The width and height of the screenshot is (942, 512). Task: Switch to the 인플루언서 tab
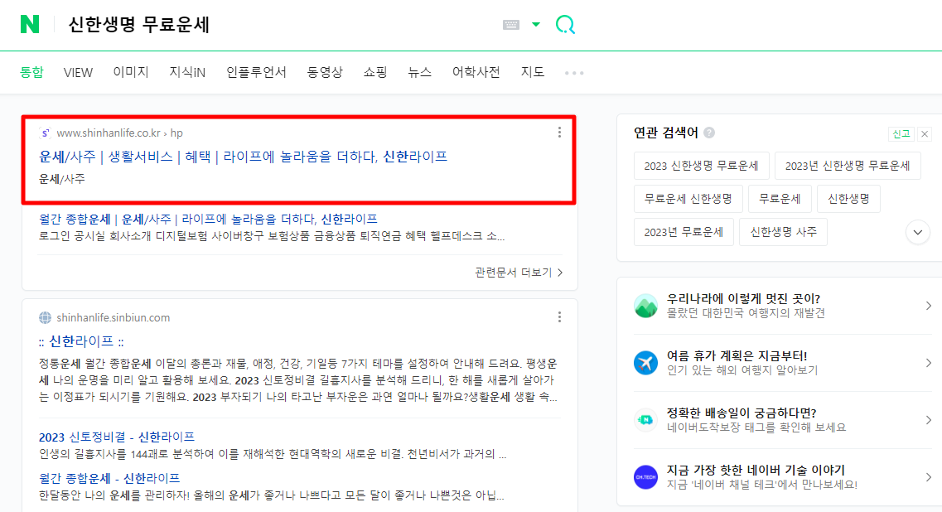point(256,72)
